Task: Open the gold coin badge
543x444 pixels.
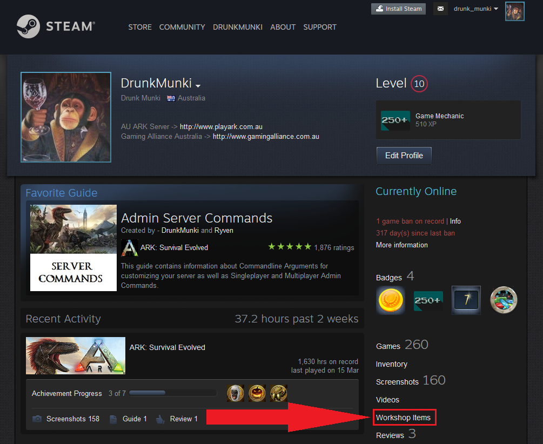Action: pyautogui.click(x=391, y=300)
